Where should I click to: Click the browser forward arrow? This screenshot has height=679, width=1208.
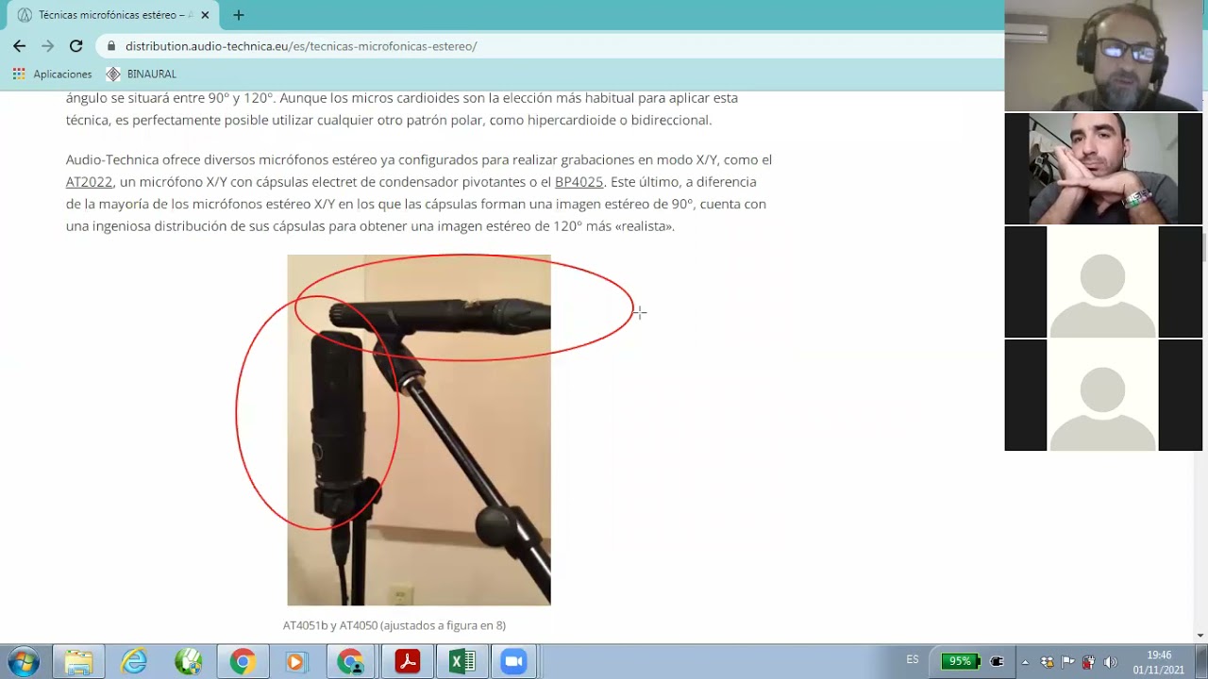[47, 45]
